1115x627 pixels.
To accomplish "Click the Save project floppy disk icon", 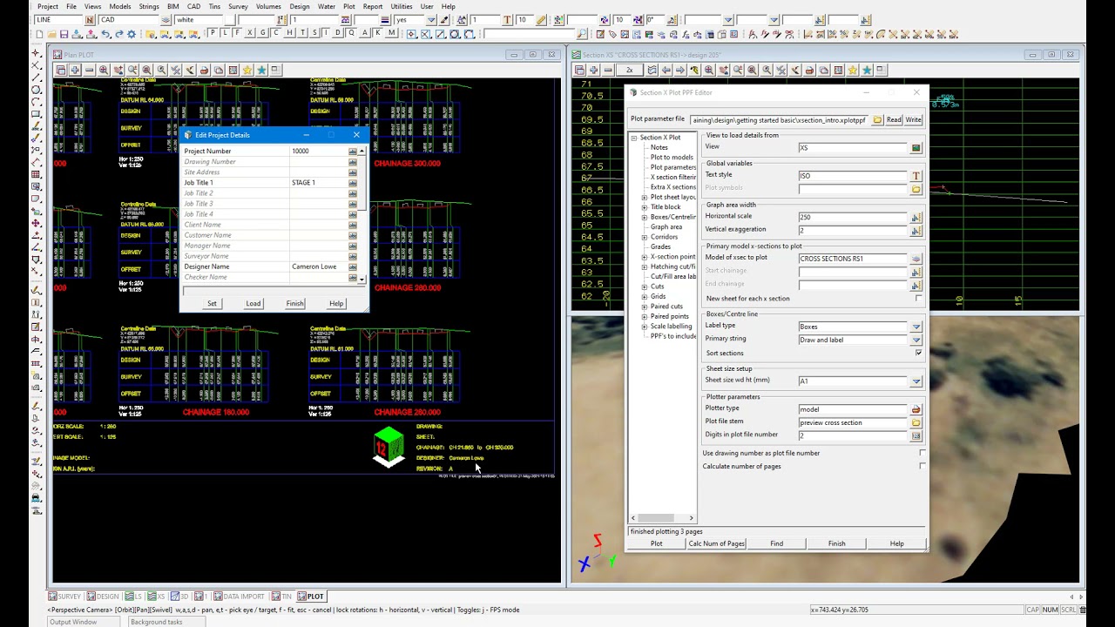I will point(64,34).
